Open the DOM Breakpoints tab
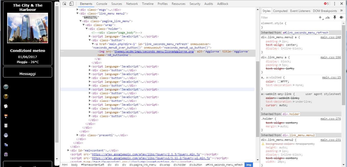This screenshot has width=347, height=167. point(325,11)
